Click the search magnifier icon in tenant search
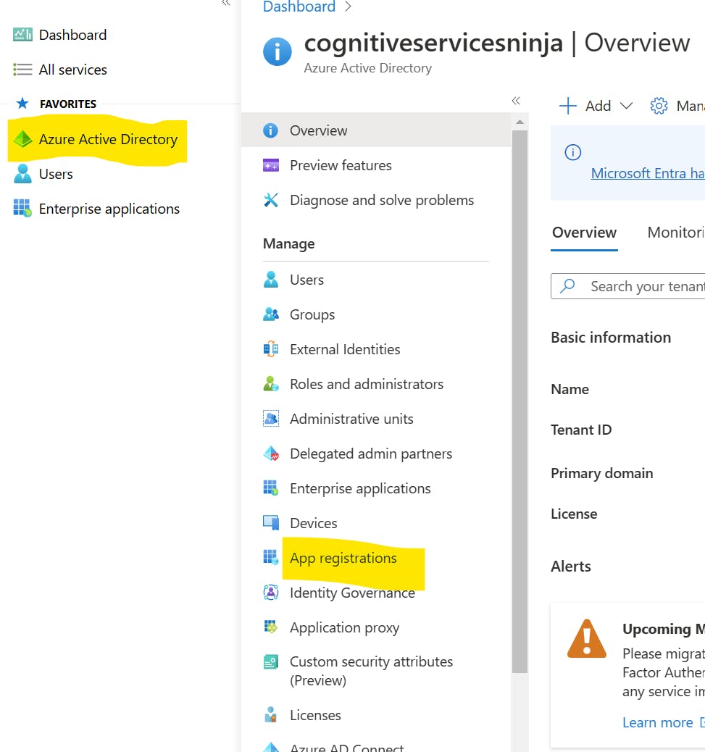The image size is (705, 752). click(x=568, y=286)
